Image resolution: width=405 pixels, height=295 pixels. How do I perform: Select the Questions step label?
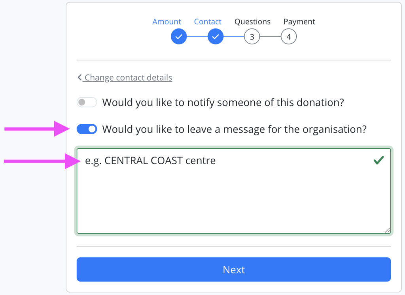[252, 22]
